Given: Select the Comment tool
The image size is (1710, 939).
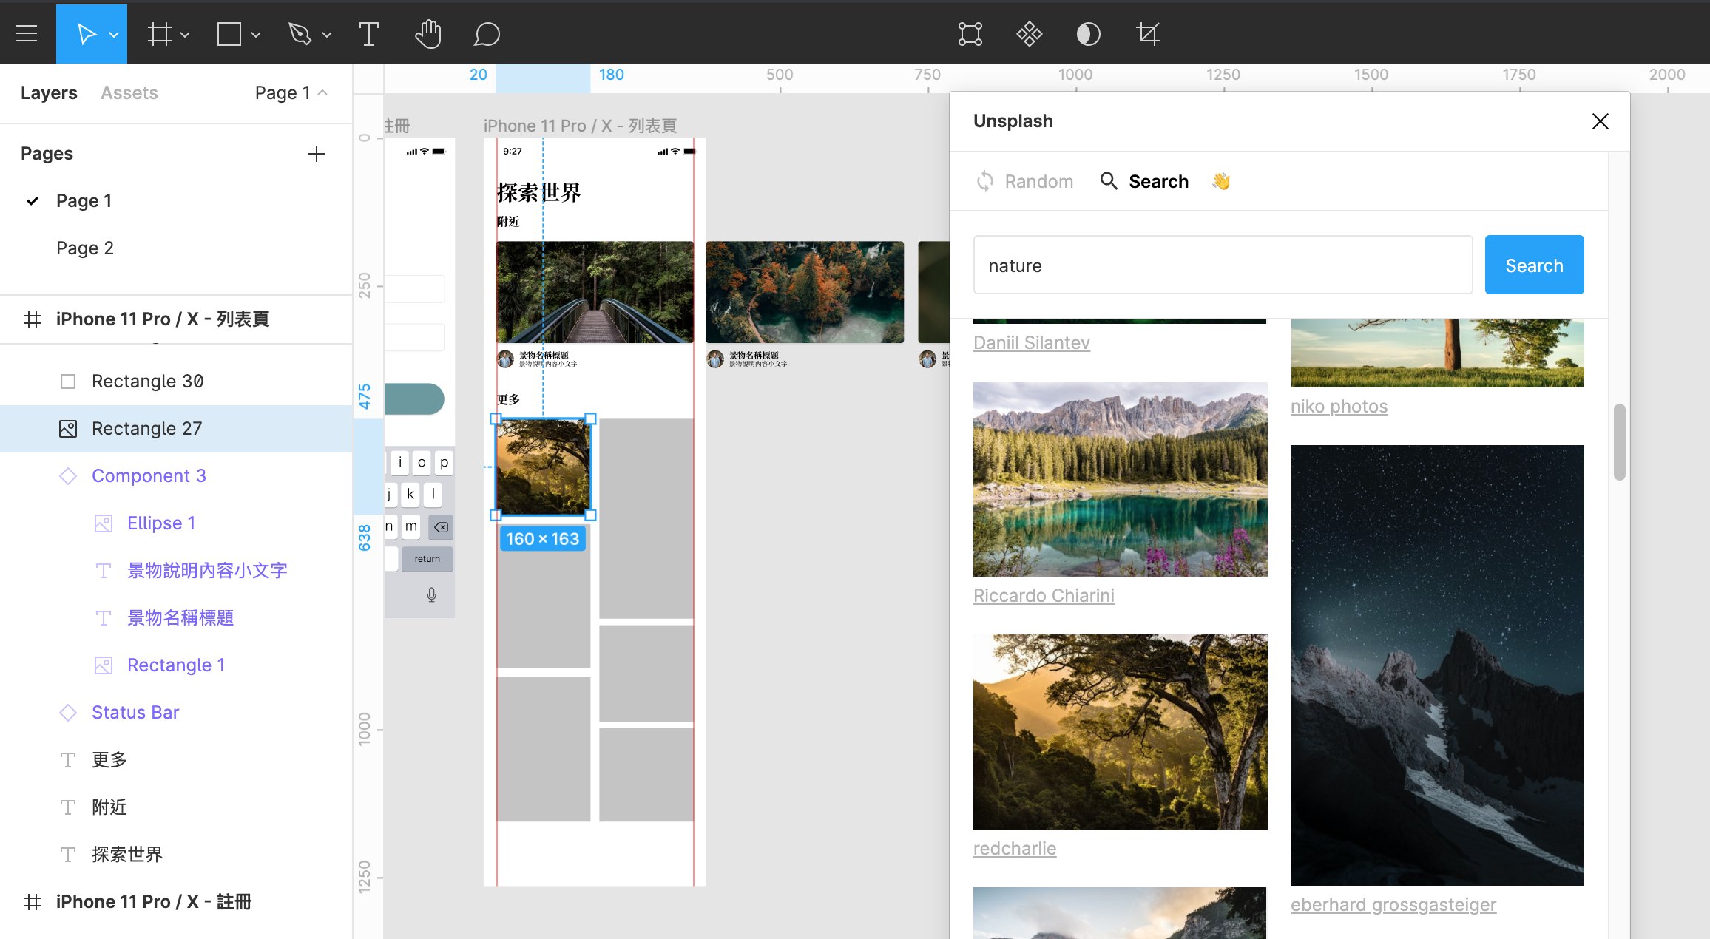Looking at the screenshot, I should [486, 33].
